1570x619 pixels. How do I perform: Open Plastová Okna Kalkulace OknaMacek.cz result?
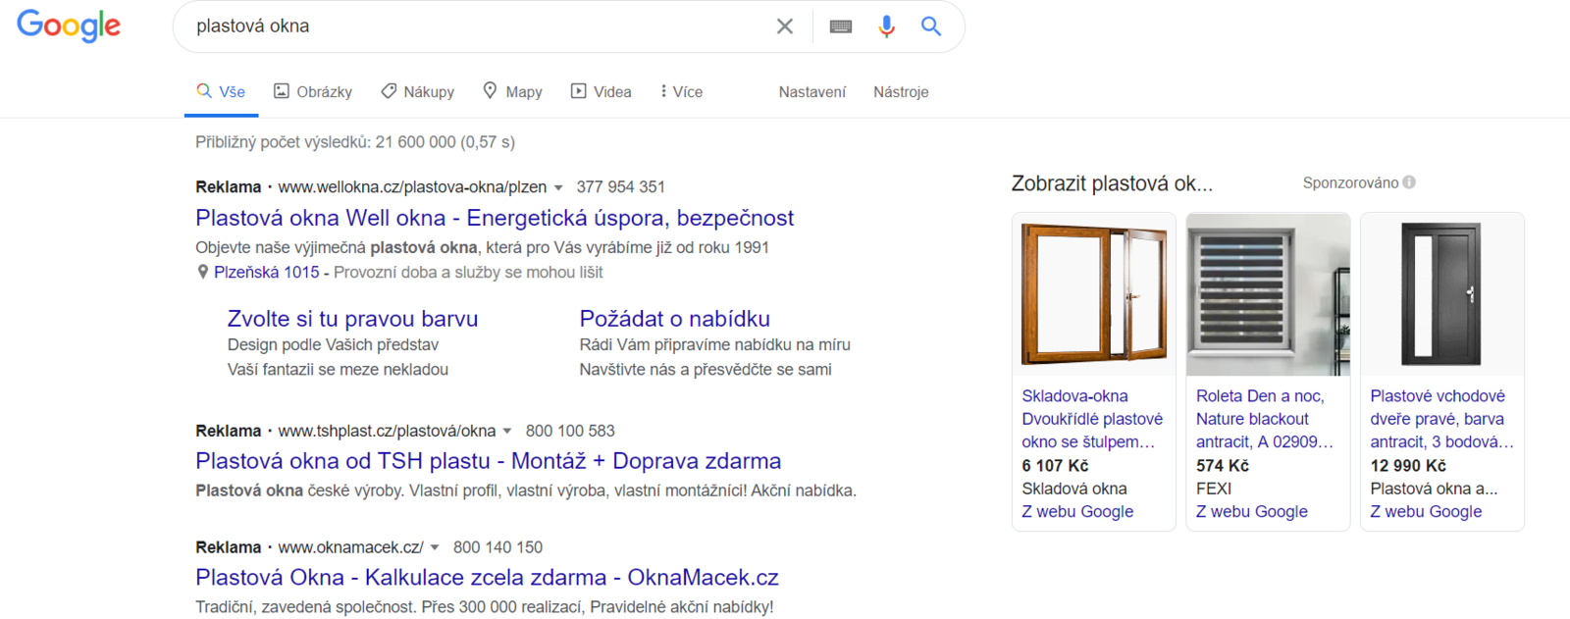487,578
